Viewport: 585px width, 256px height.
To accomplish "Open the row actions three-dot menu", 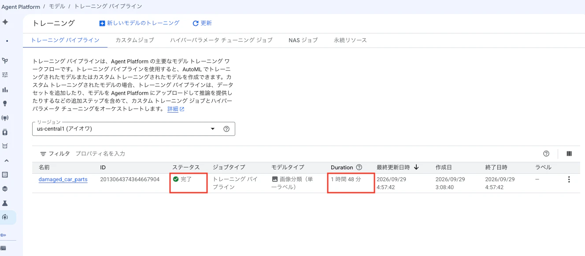I will [569, 179].
